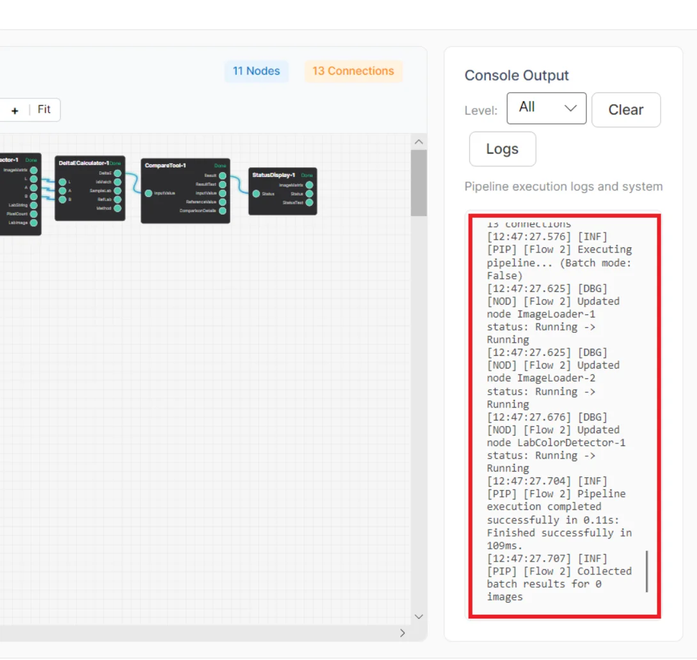This screenshot has width=697, height=660.
Task: Open the Level filter dropdown set to All
Action: [546, 108]
